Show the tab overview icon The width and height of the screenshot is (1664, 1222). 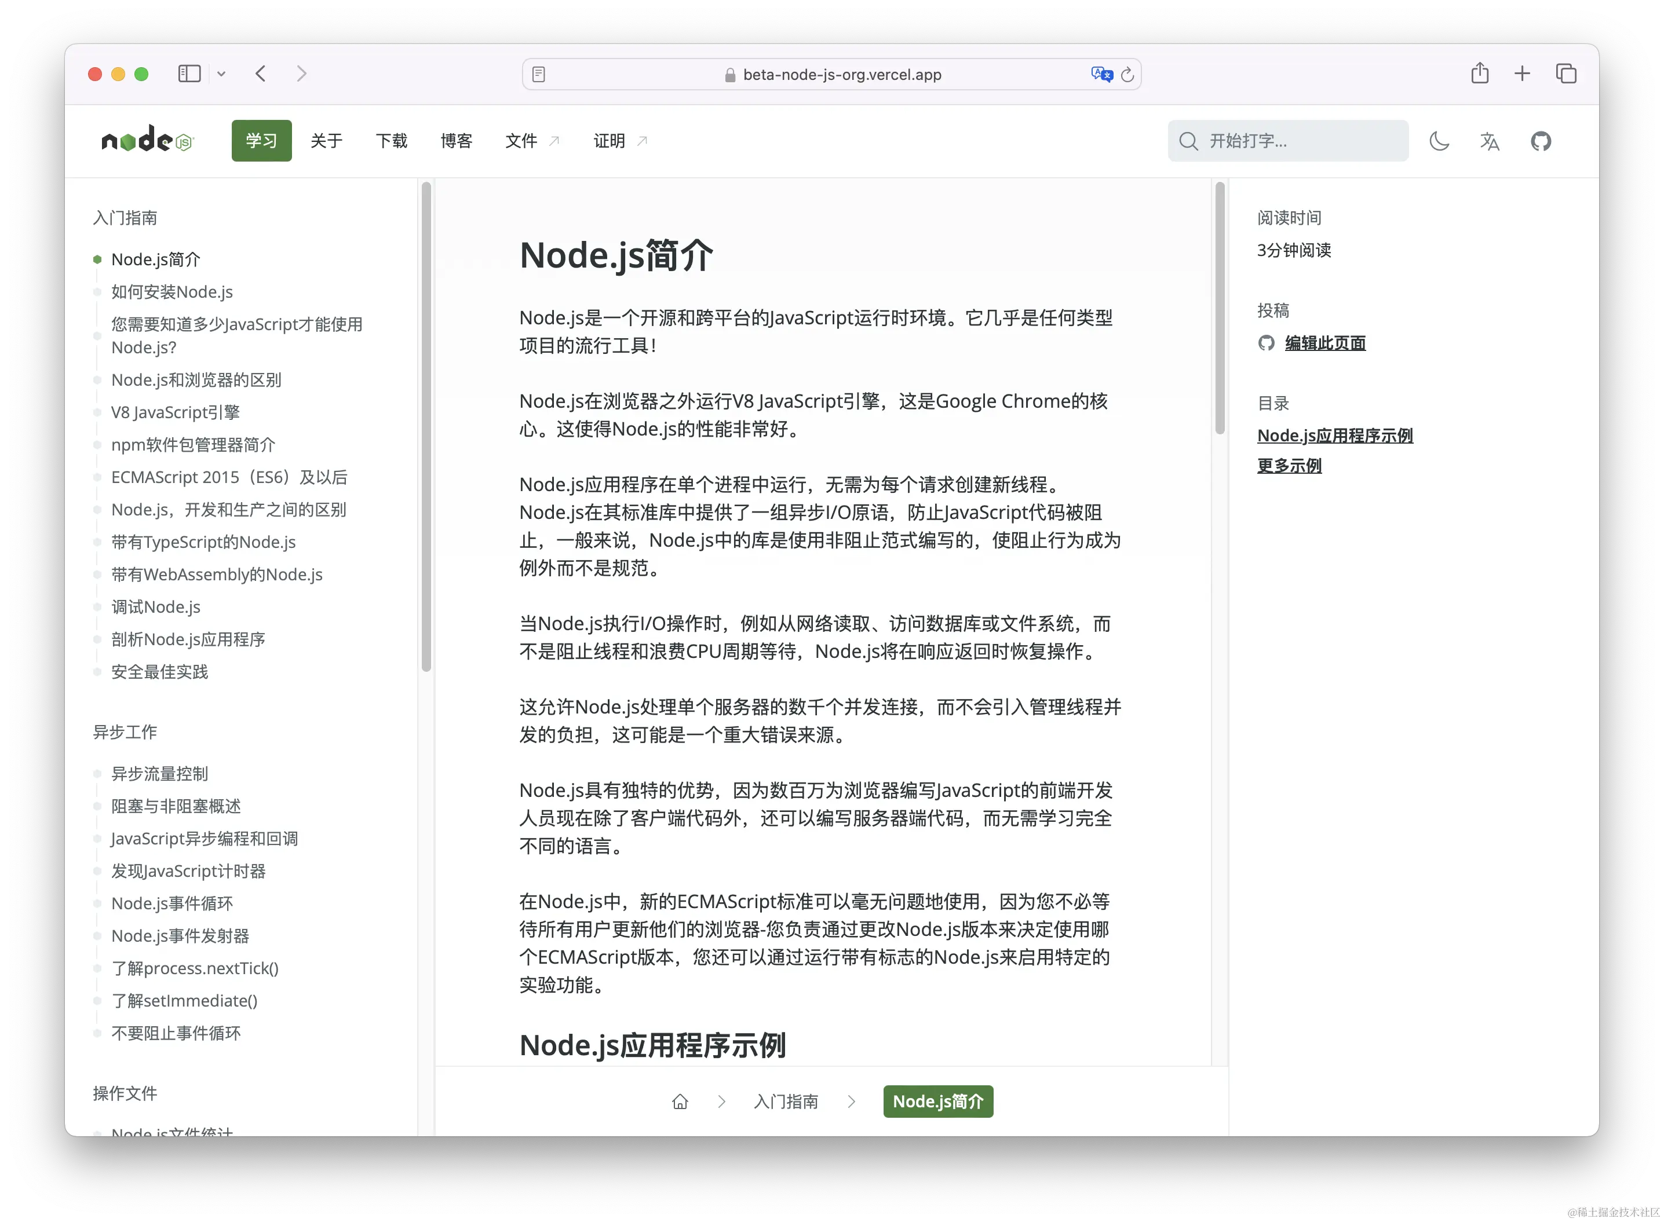(x=1566, y=73)
